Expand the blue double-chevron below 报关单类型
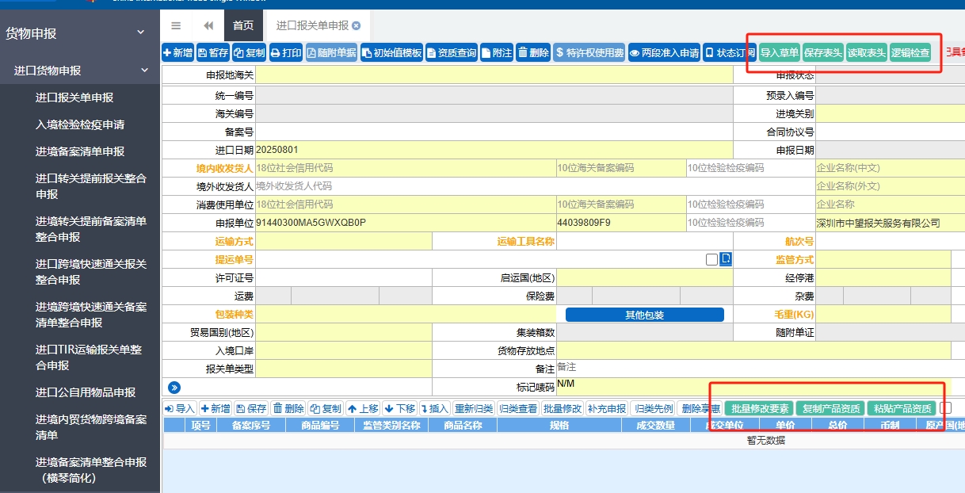 pos(174,388)
